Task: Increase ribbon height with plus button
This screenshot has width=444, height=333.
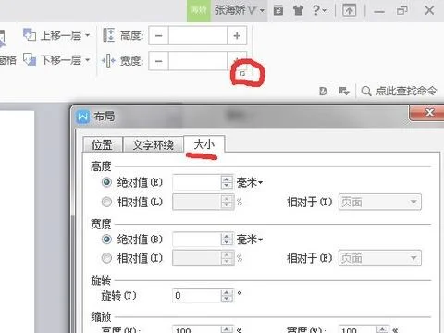Action: pos(237,36)
